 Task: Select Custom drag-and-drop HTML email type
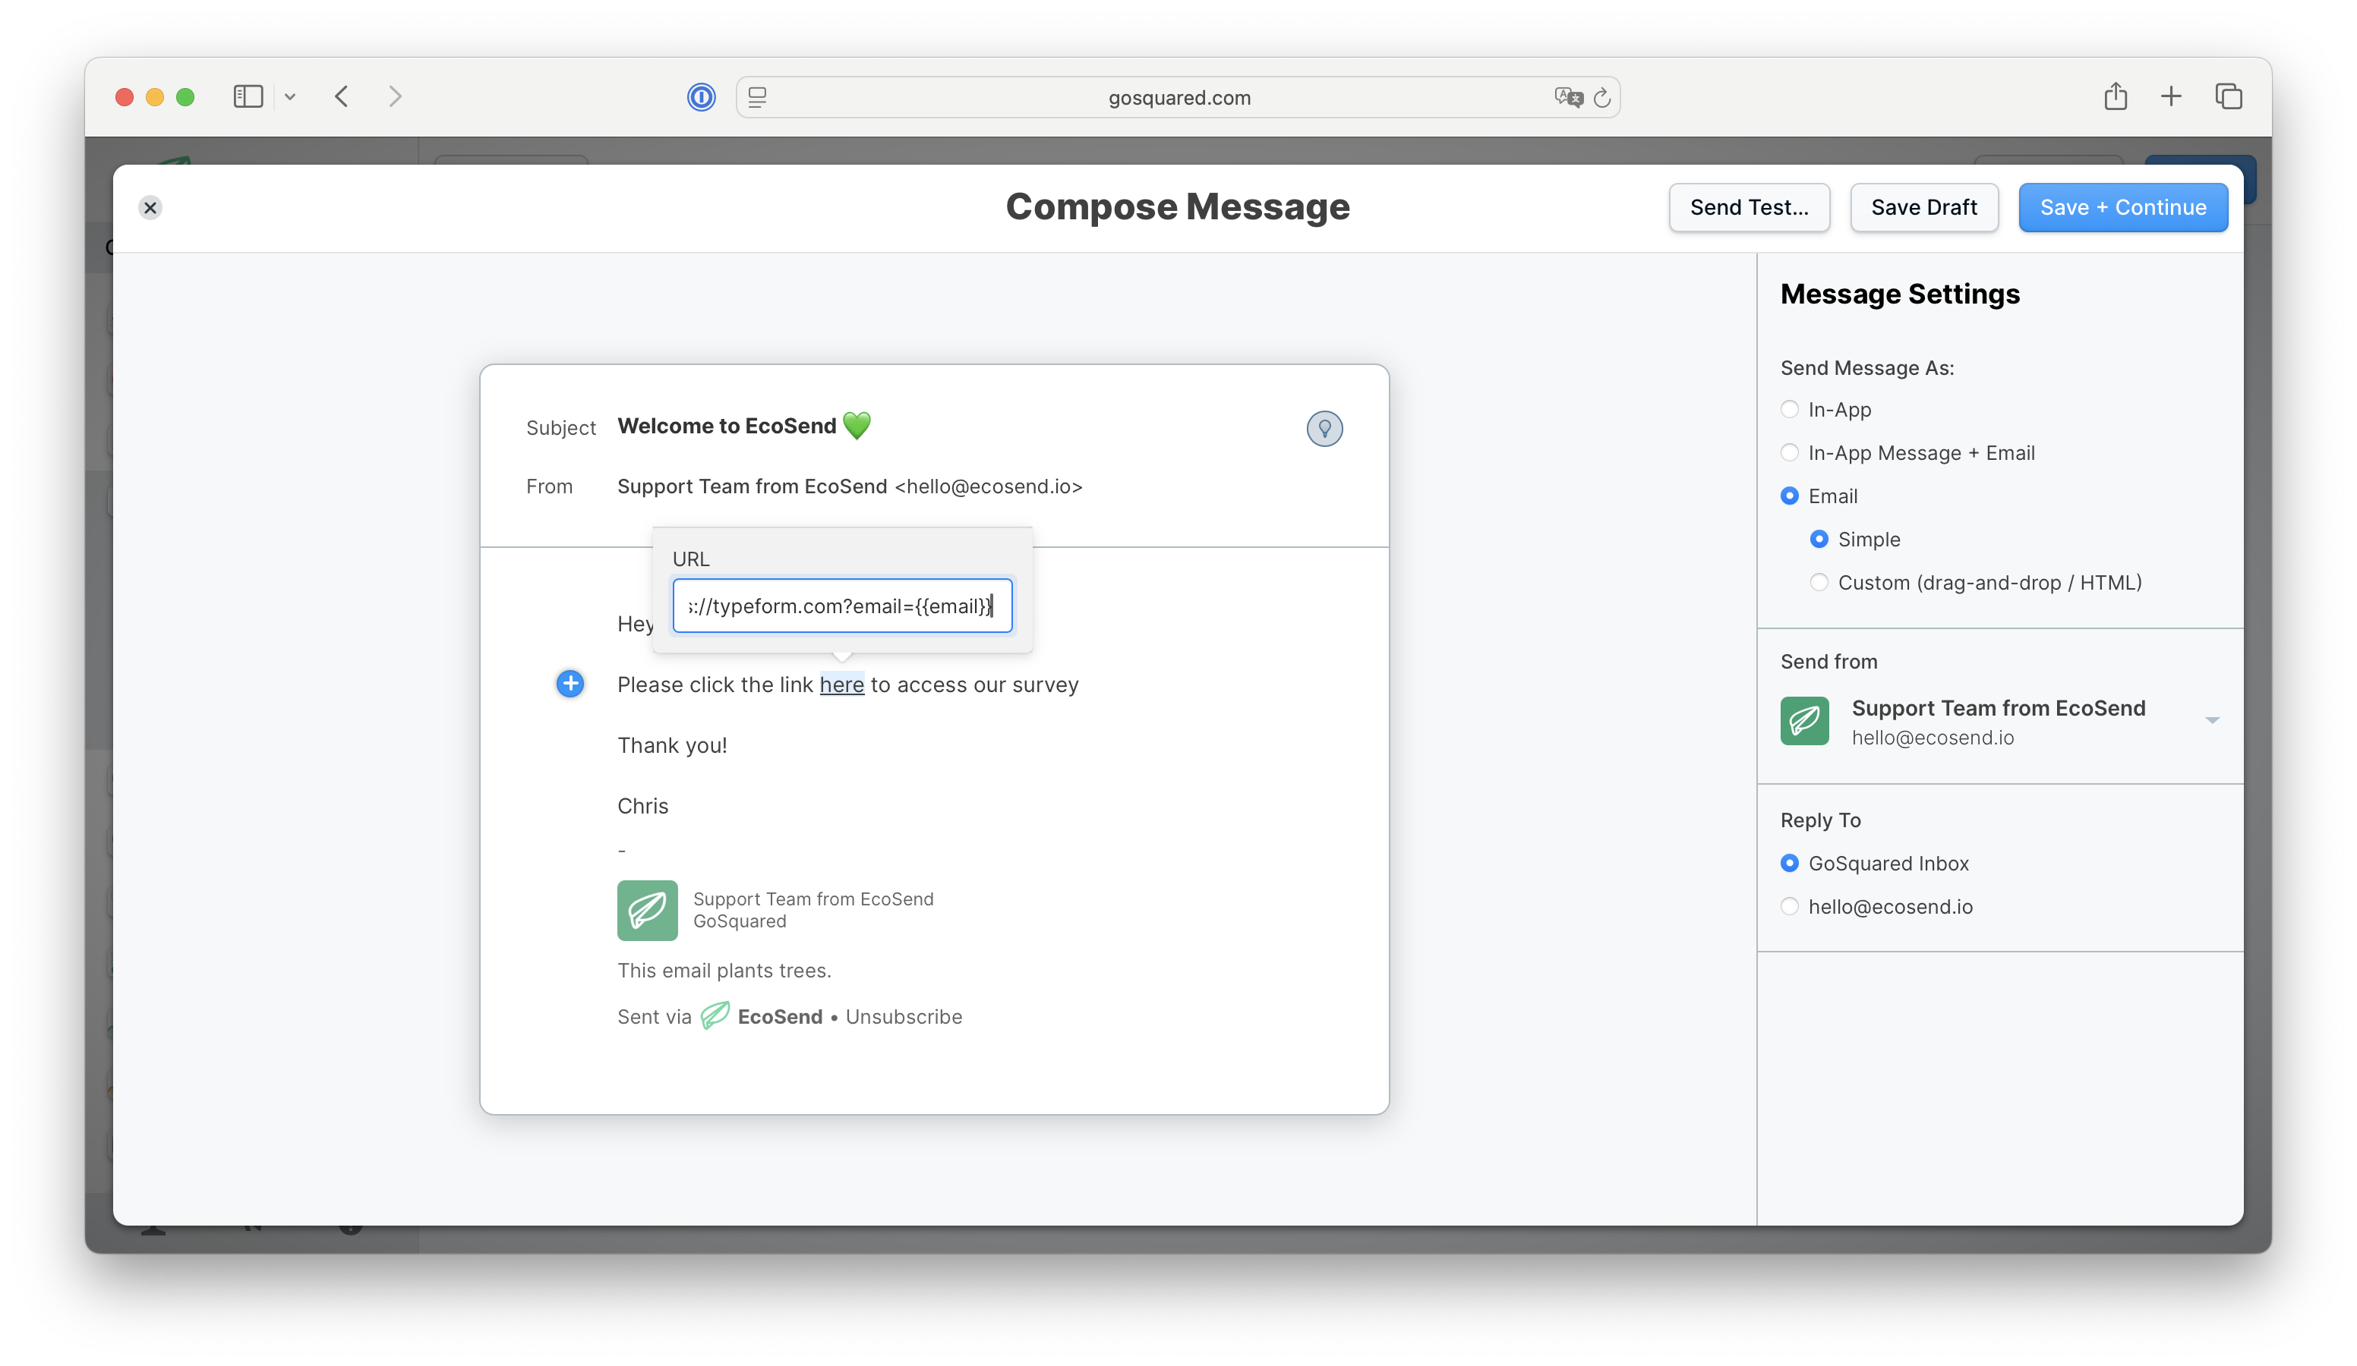point(1819,583)
